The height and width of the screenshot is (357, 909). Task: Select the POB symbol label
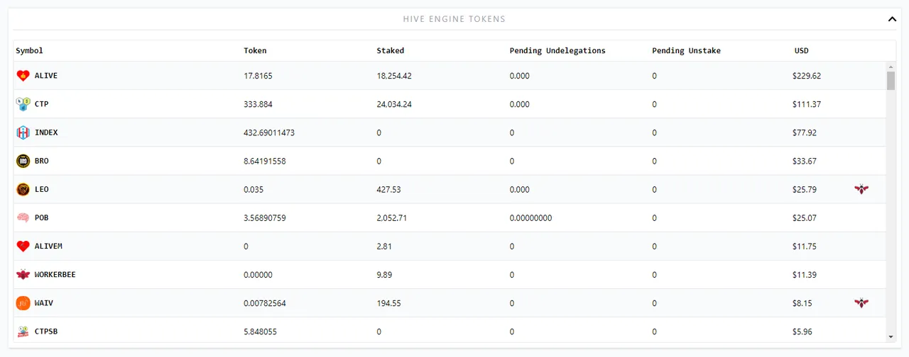pos(42,217)
